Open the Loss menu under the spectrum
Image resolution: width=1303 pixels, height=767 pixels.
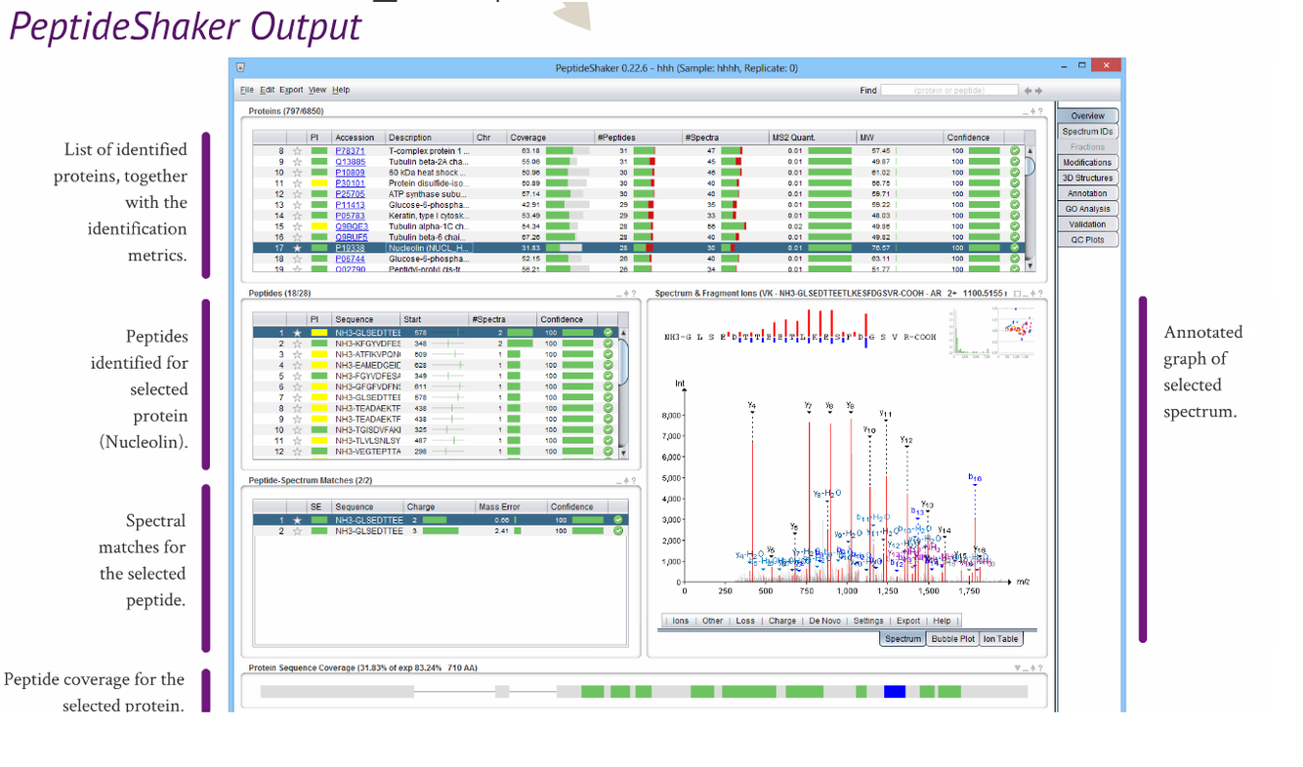[x=745, y=621]
